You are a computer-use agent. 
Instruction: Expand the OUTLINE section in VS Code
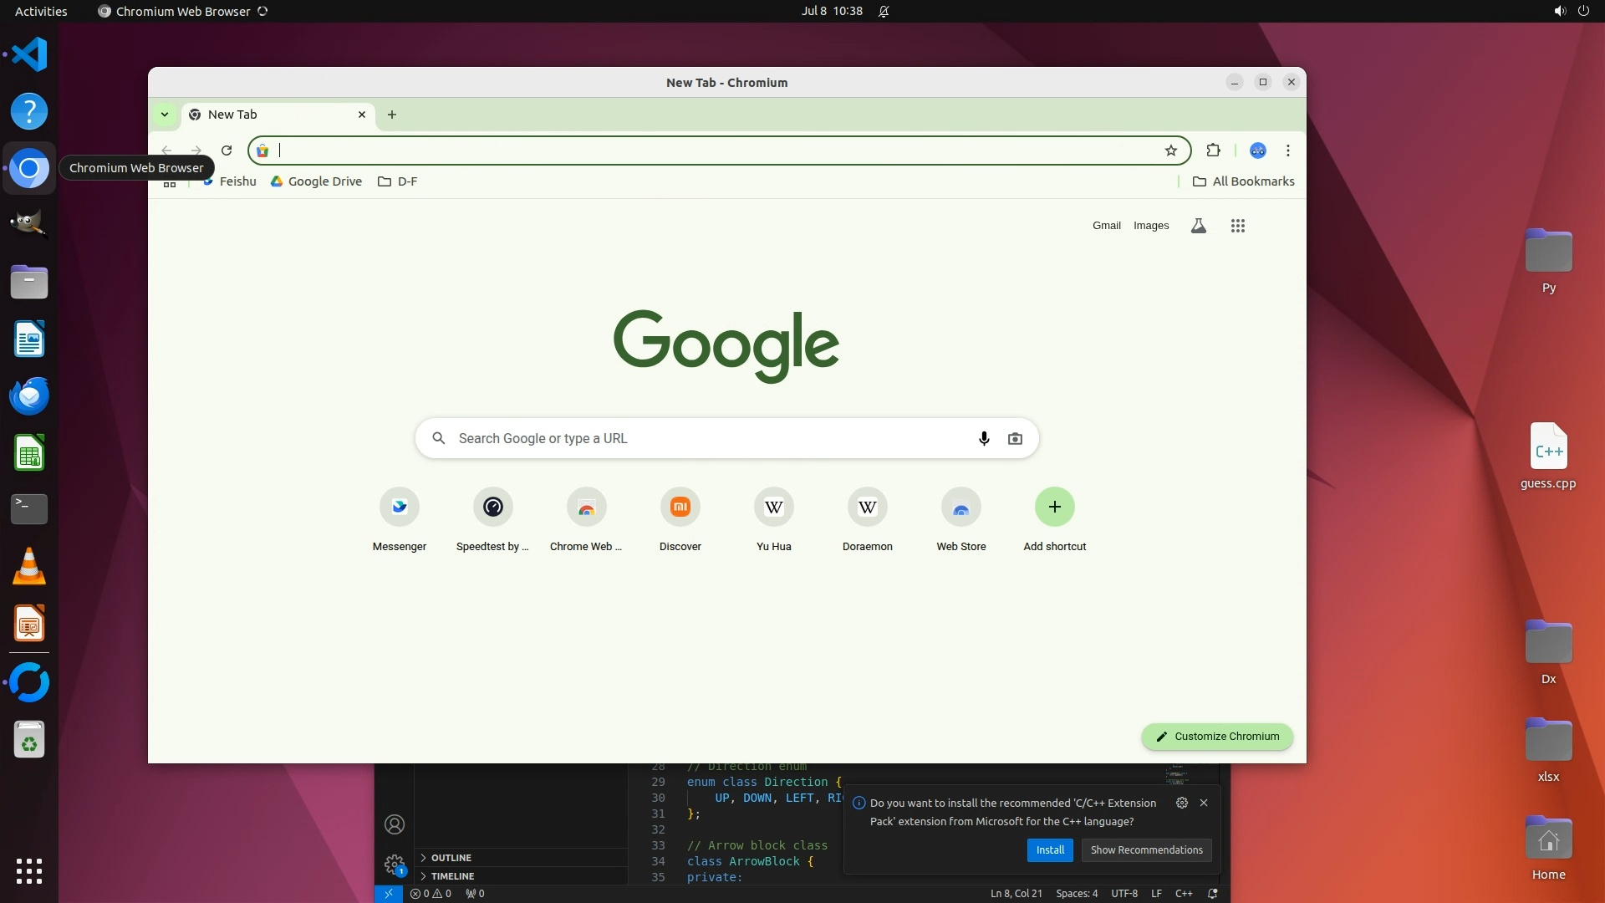[x=451, y=858]
